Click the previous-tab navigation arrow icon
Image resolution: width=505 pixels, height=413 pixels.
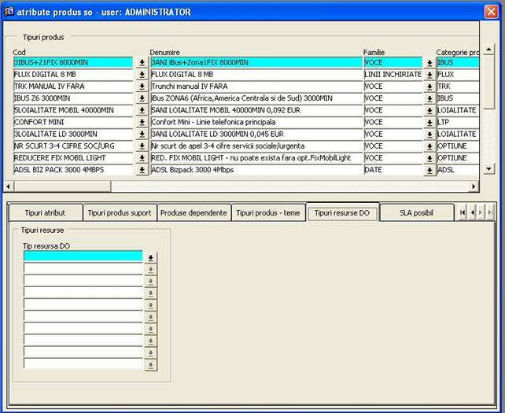472,213
